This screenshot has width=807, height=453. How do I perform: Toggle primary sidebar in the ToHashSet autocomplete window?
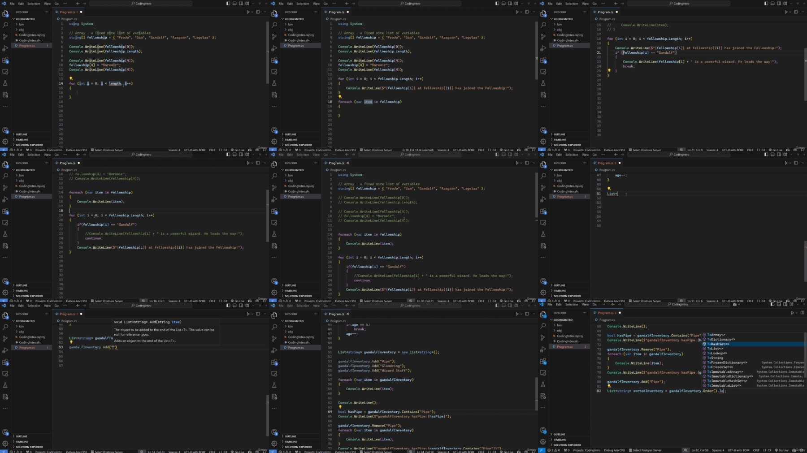772,304
